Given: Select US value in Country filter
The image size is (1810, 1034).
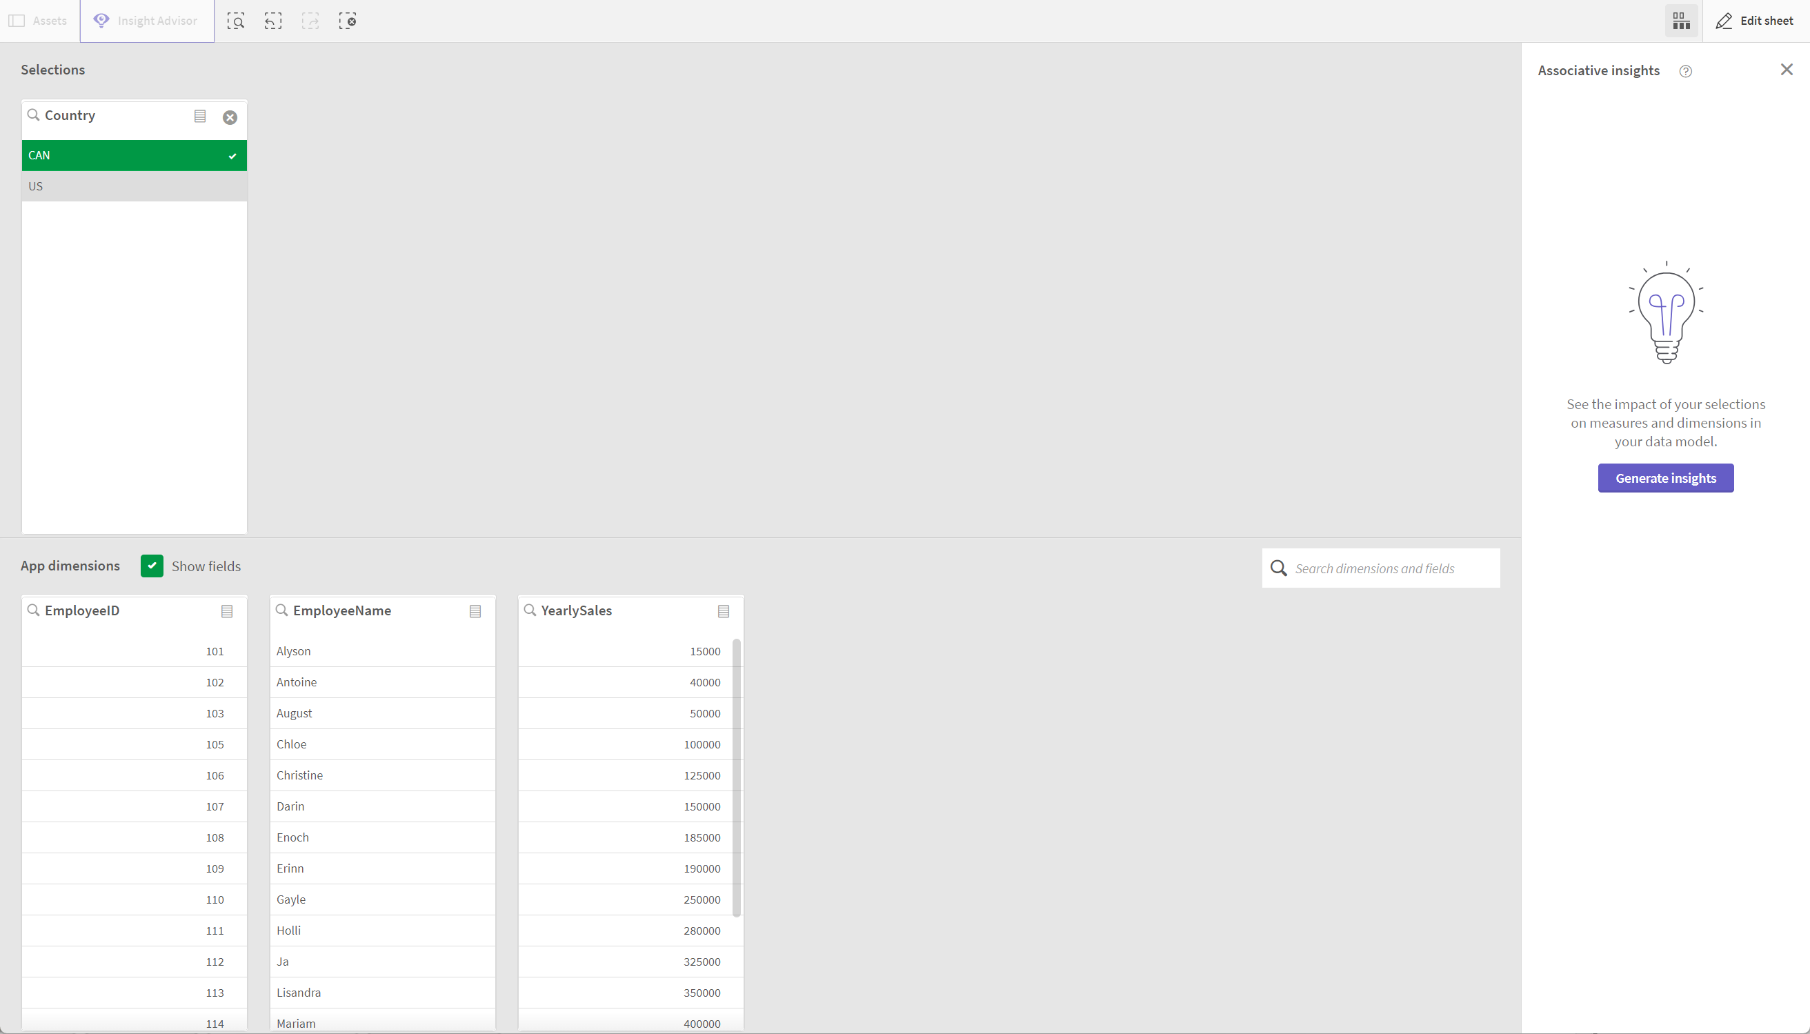Looking at the screenshot, I should (x=34, y=185).
